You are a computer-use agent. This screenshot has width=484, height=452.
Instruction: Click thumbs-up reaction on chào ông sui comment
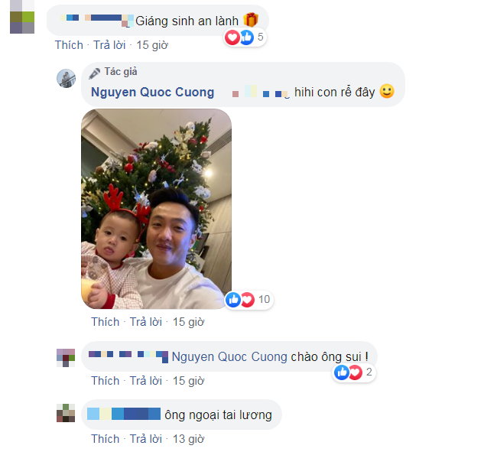pos(341,372)
